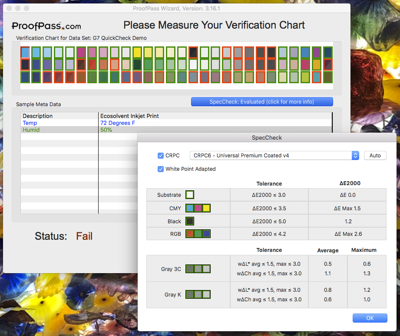400x336 pixels.
Task: Select the highlighted first cyan chart patch
Action: pyautogui.click(x=25, y=52)
